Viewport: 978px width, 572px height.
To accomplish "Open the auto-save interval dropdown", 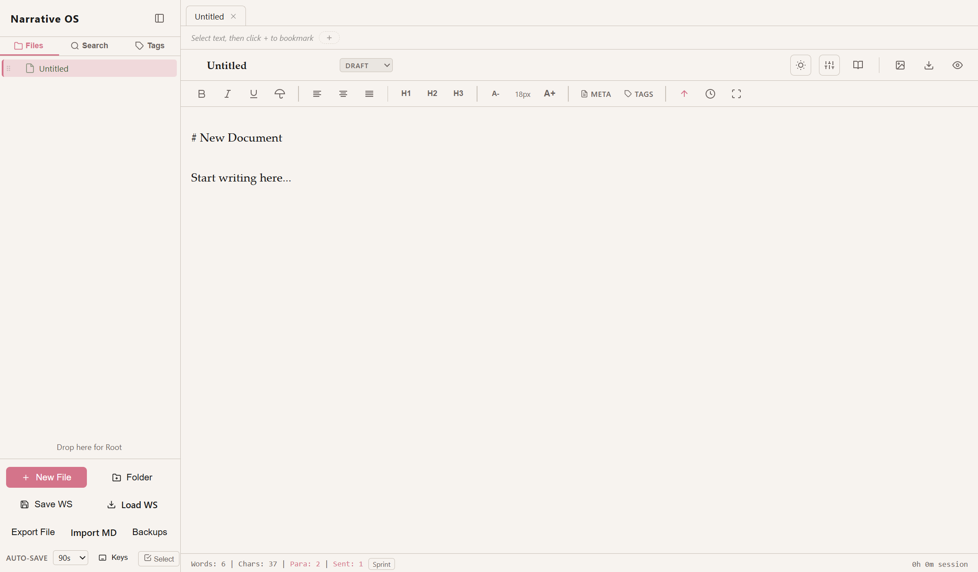I will click(x=70, y=558).
